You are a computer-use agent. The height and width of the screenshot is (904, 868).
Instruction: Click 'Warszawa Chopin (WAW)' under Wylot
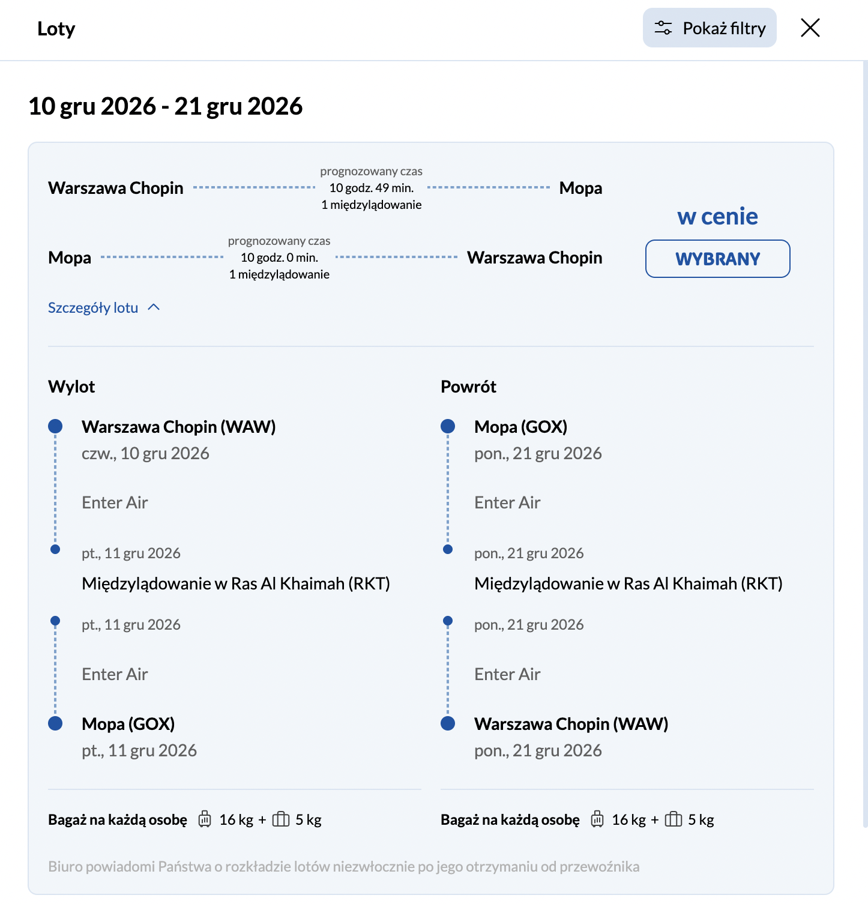(179, 427)
